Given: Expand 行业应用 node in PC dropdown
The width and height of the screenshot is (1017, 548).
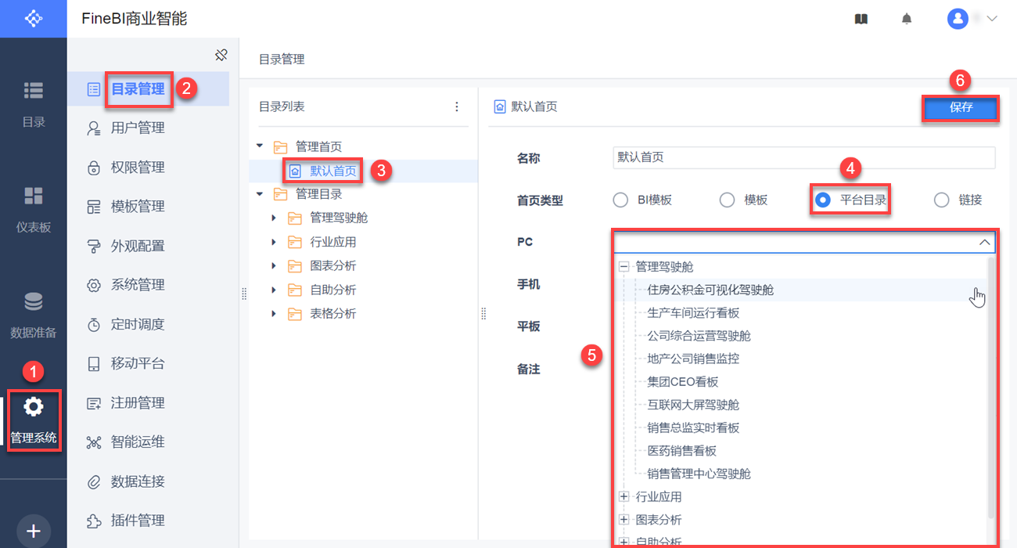Looking at the screenshot, I should (624, 496).
